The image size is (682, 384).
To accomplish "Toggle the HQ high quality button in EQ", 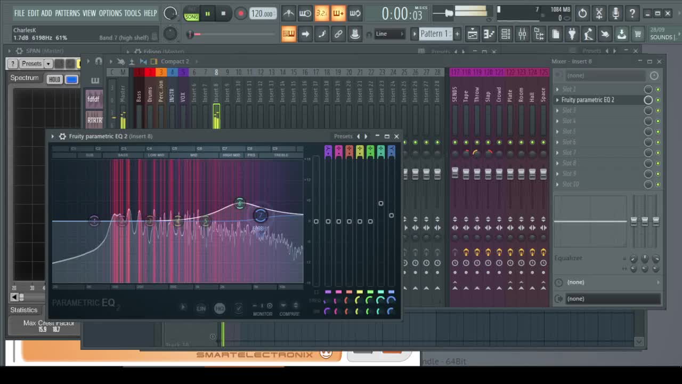I will (220, 308).
